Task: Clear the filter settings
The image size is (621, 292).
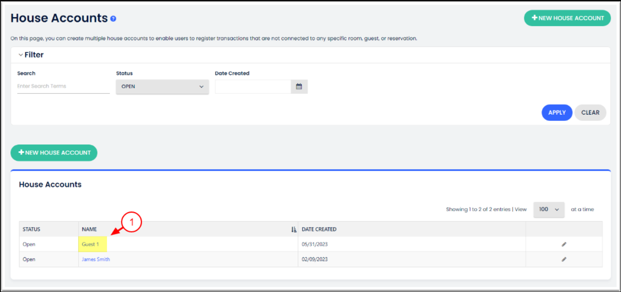Action: click(590, 113)
